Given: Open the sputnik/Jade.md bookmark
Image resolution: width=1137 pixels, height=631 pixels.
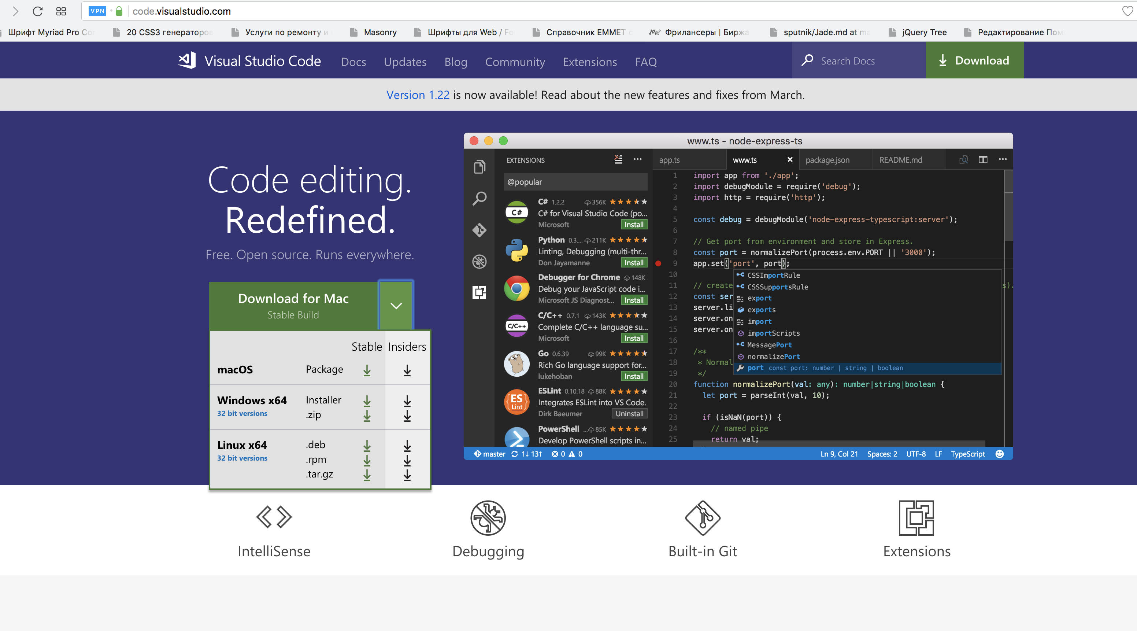Looking at the screenshot, I should pyautogui.click(x=820, y=32).
